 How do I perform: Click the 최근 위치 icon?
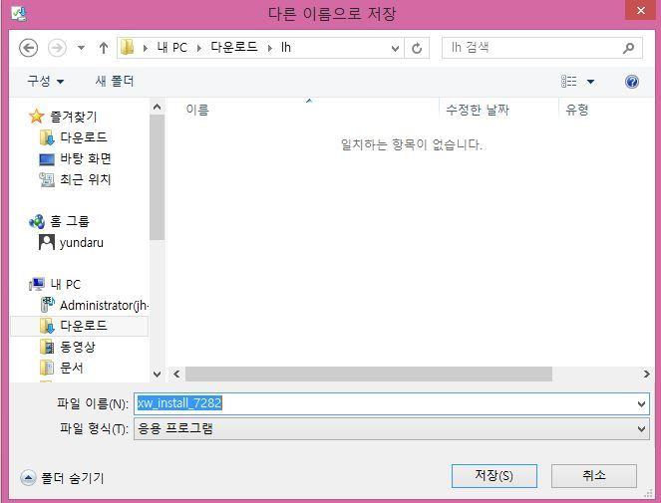pos(47,180)
